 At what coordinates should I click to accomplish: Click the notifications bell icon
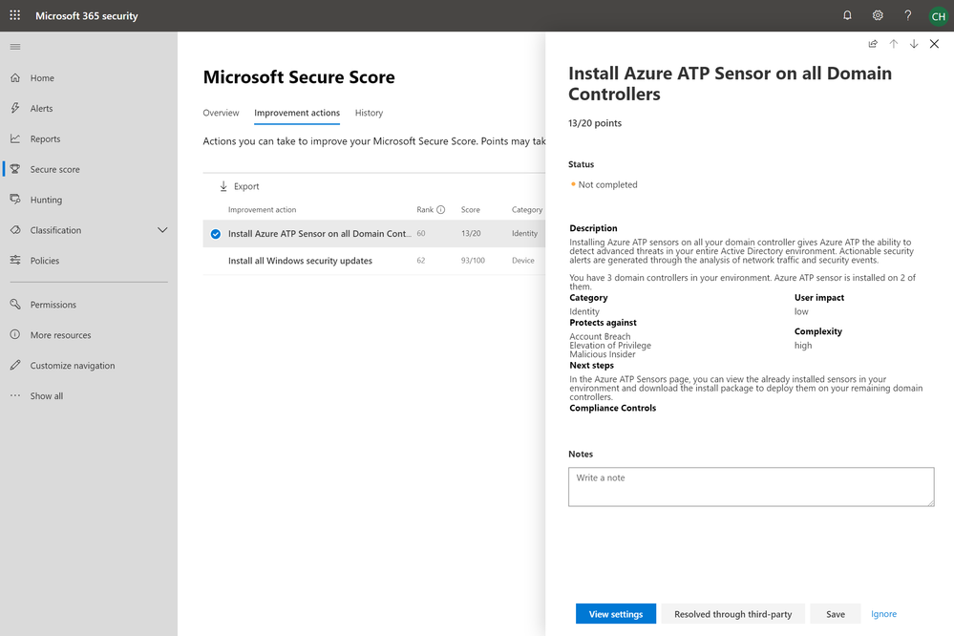tap(847, 15)
